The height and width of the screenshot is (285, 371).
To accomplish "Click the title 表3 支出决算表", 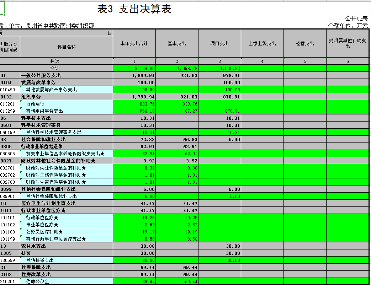I will 134,10.
